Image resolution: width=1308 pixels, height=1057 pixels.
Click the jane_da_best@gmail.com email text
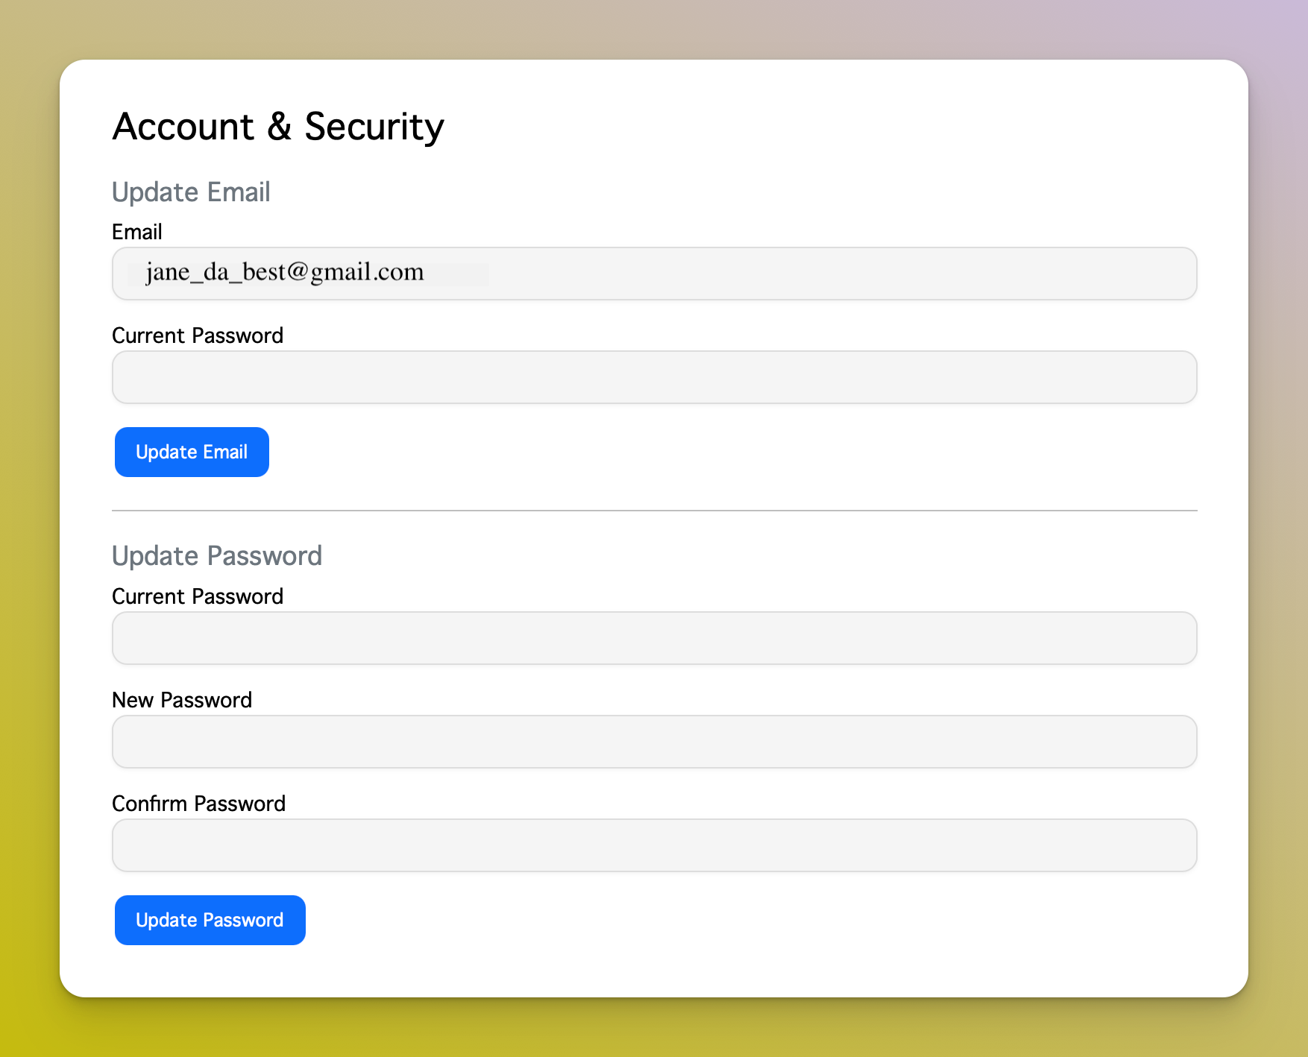click(x=285, y=272)
